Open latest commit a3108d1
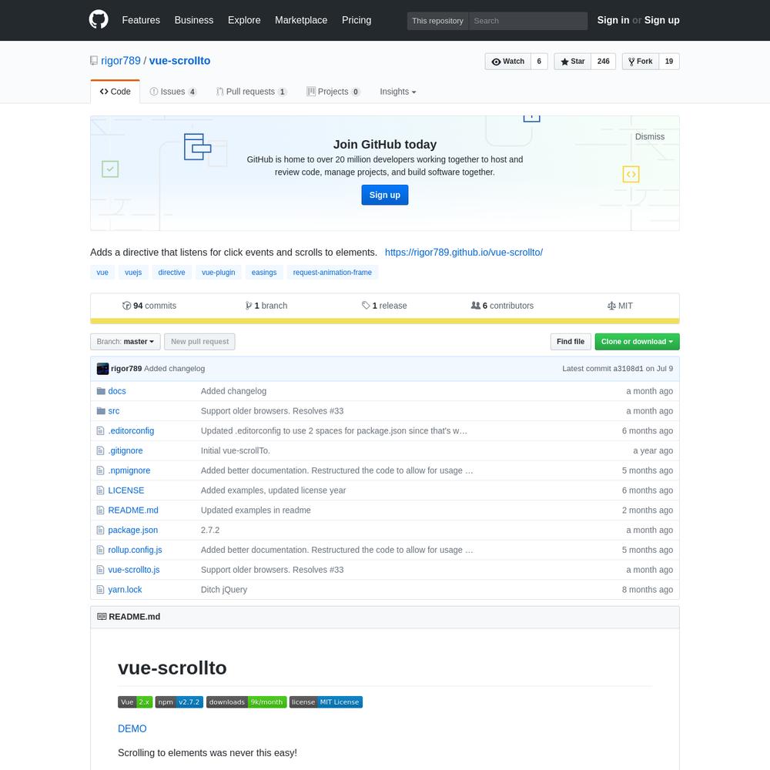Viewport: 770px width, 770px height. (x=628, y=369)
